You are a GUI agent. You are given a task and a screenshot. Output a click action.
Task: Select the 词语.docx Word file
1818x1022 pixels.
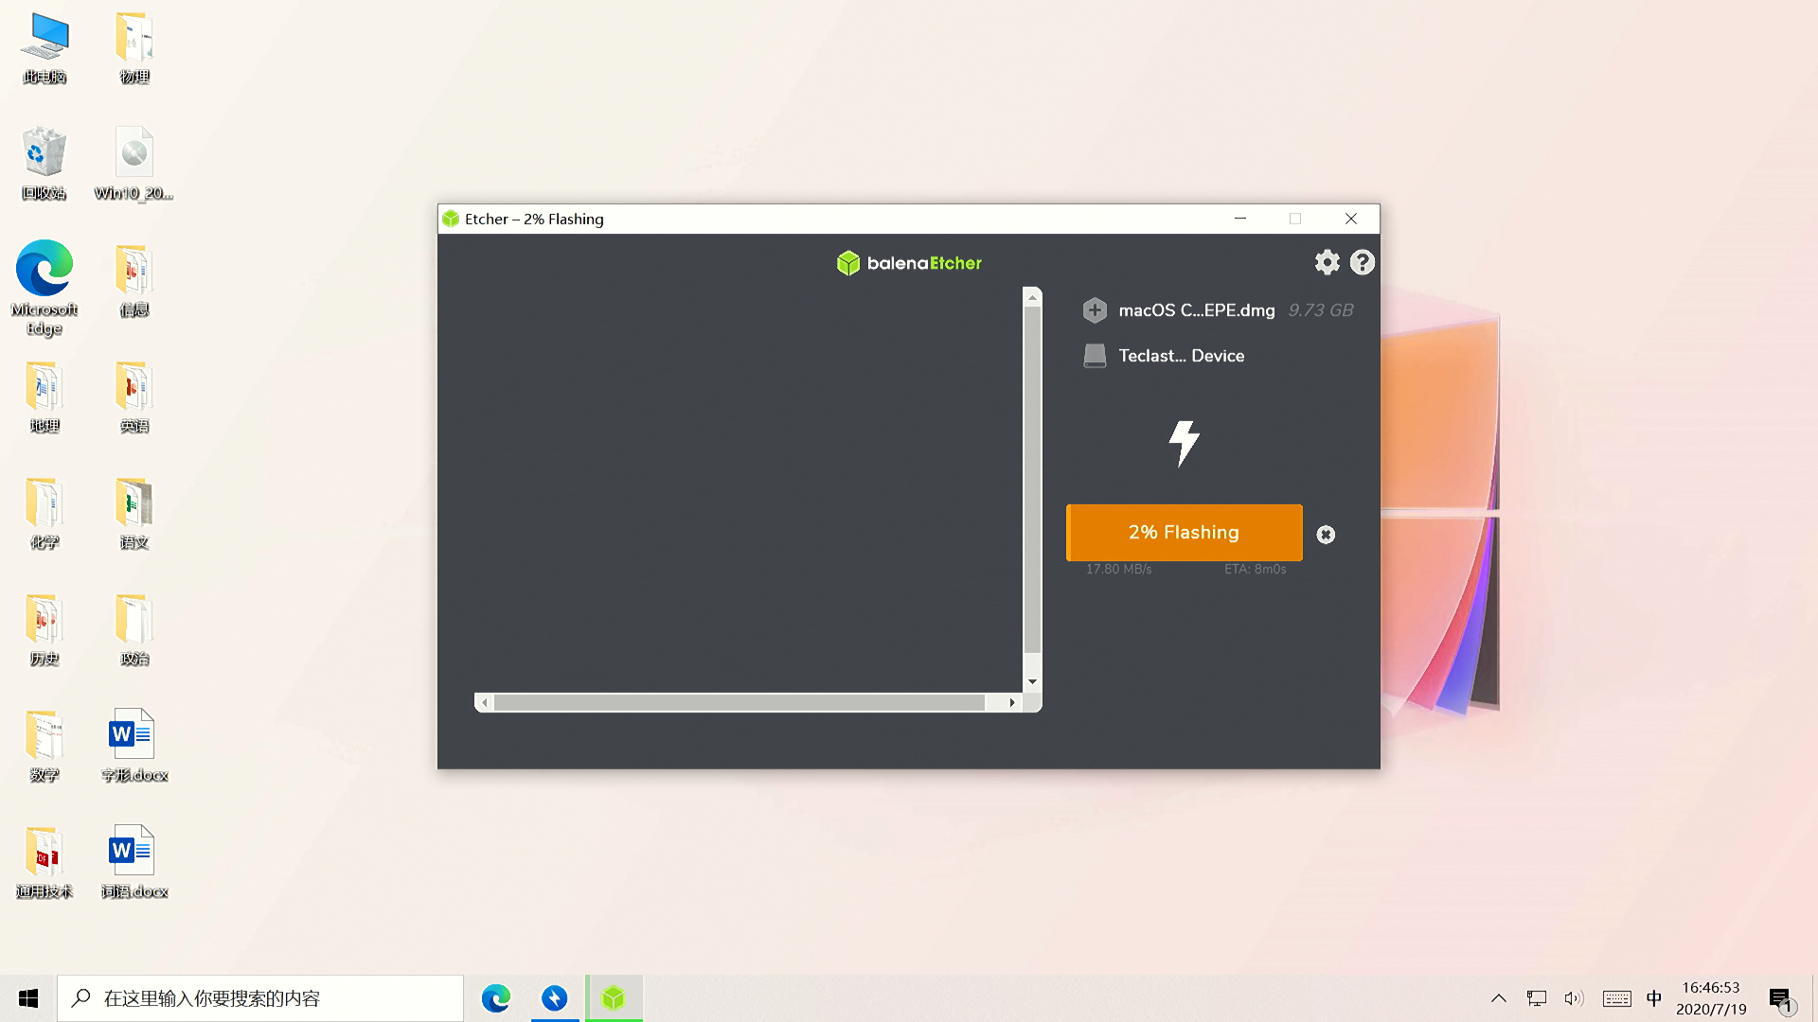point(134,863)
